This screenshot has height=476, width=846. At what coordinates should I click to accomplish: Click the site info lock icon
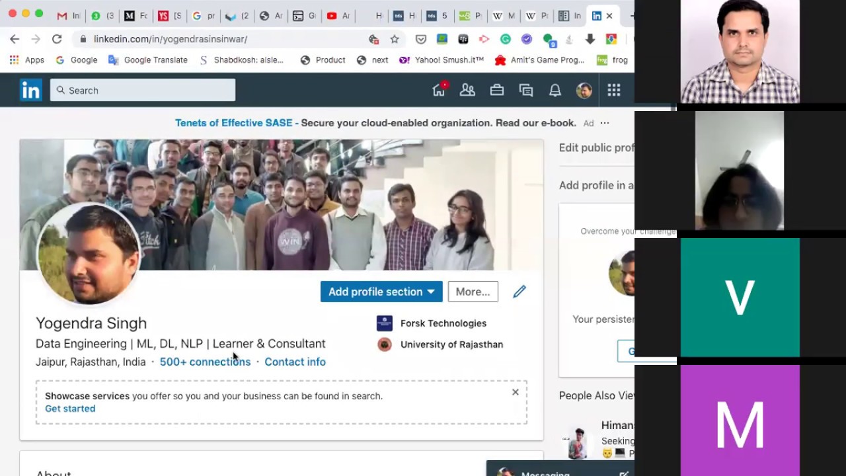coord(83,39)
